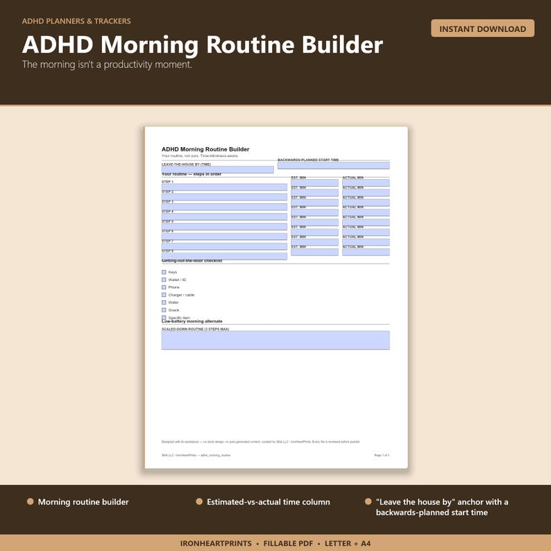Image resolution: width=551 pixels, height=551 pixels.
Task: Click Actual min field for Step 1
Action: pos(366,183)
